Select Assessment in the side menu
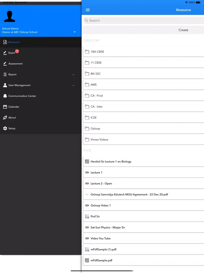 point(15,64)
